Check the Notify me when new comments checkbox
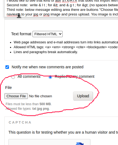This screenshot has height=145, width=118. 7,67
